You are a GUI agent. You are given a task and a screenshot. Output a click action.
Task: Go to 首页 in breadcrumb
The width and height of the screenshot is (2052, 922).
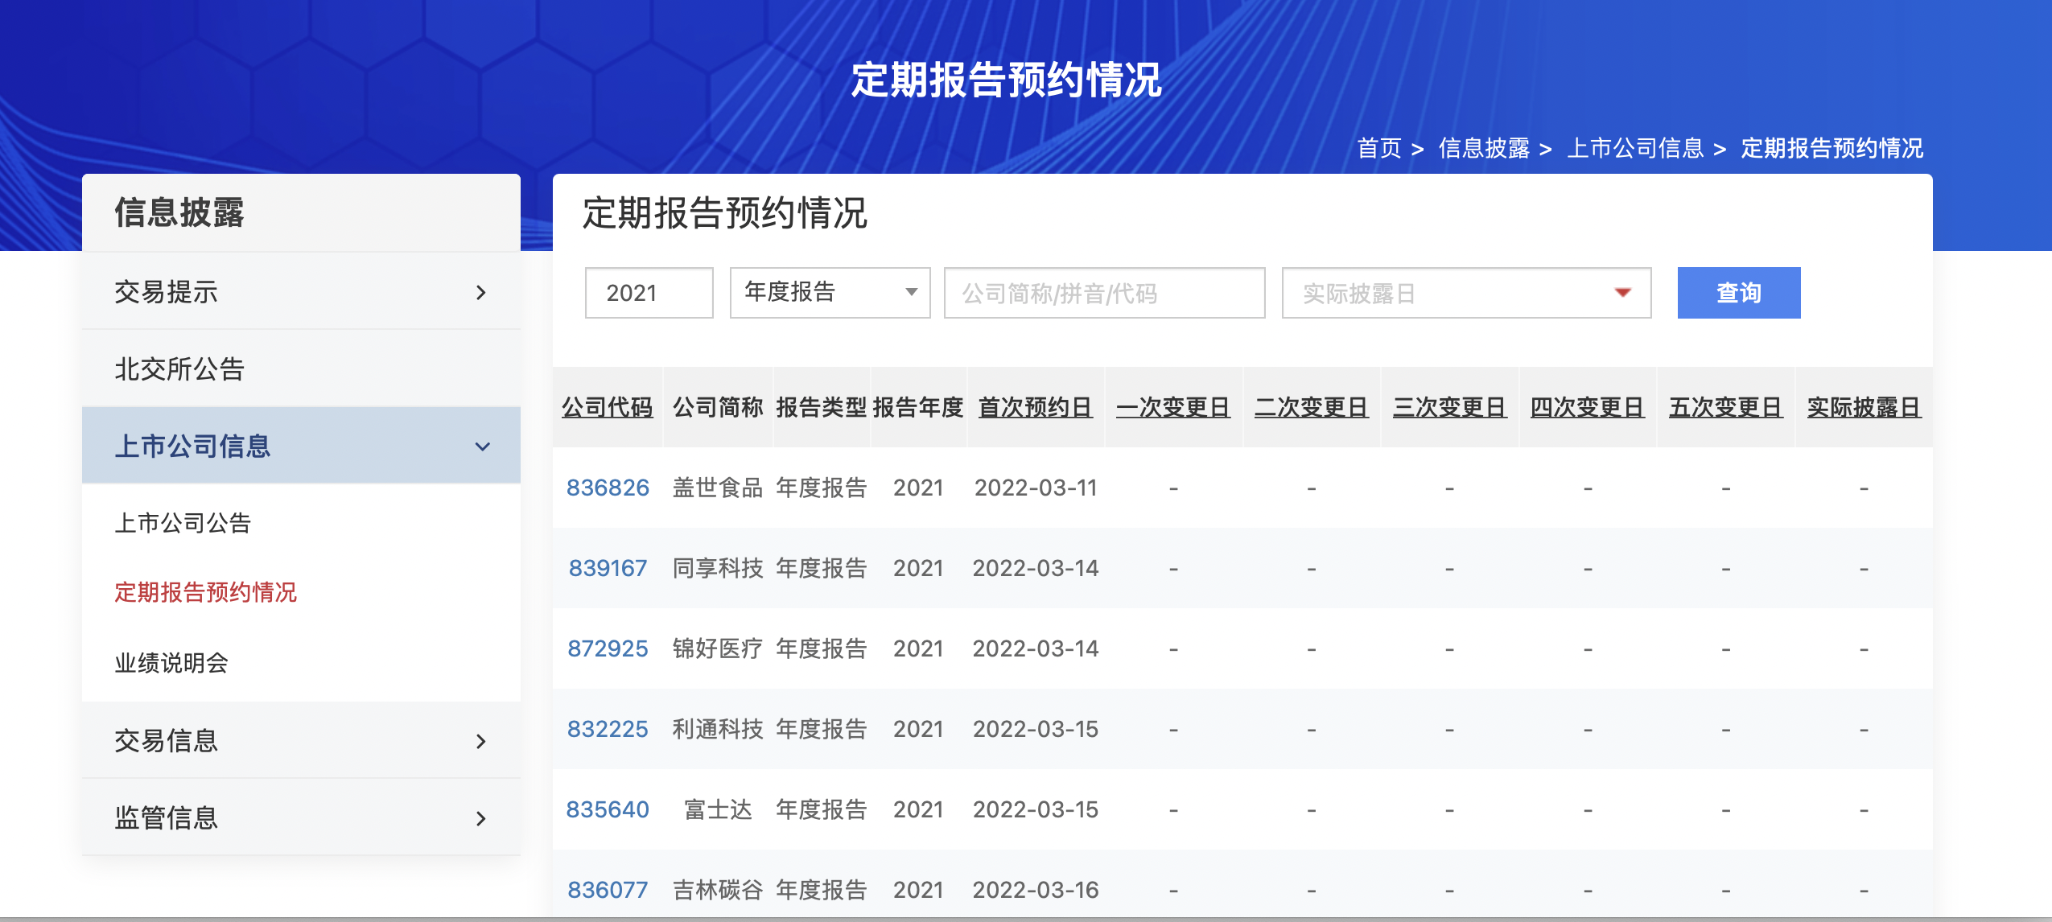pos(1378,148)
